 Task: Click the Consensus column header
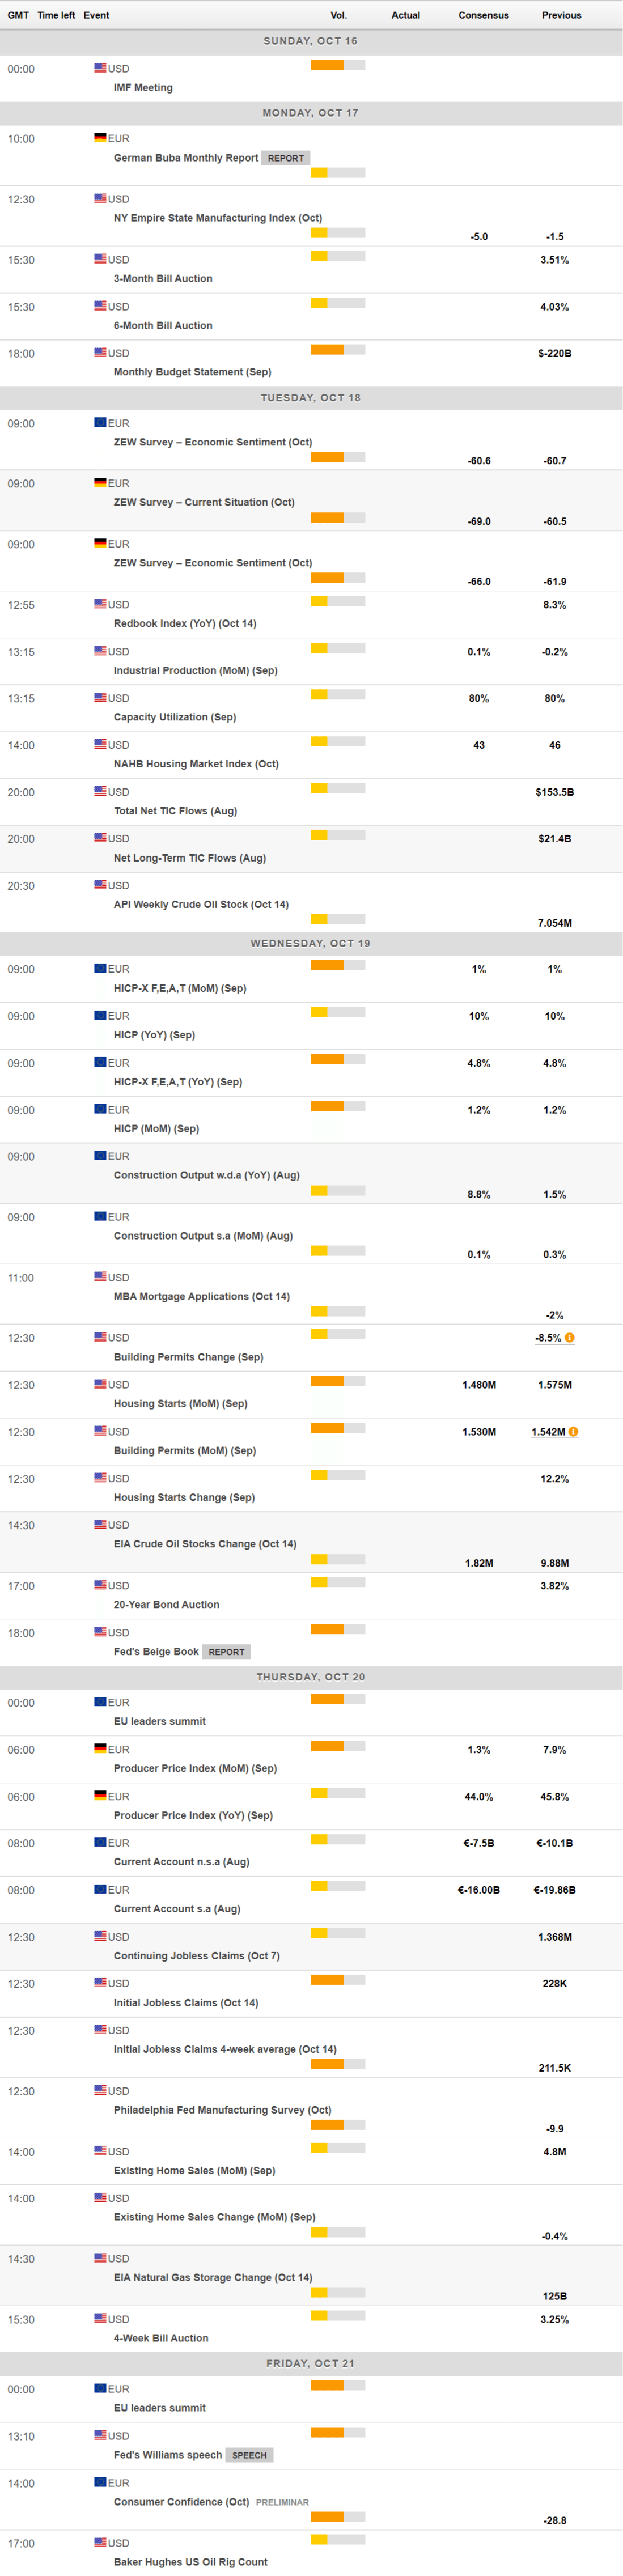click(x=483, y=15)
